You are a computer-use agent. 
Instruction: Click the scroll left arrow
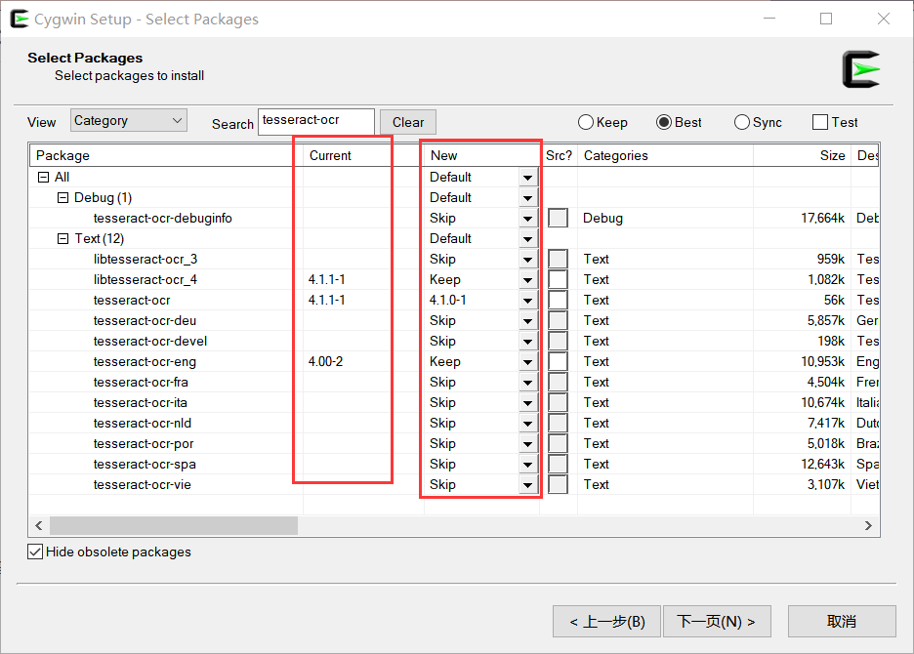(x=39, y=525)
